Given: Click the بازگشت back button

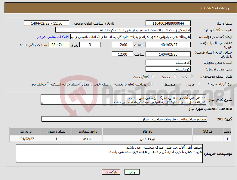Looking at the screenshot, I should [111, 172].
